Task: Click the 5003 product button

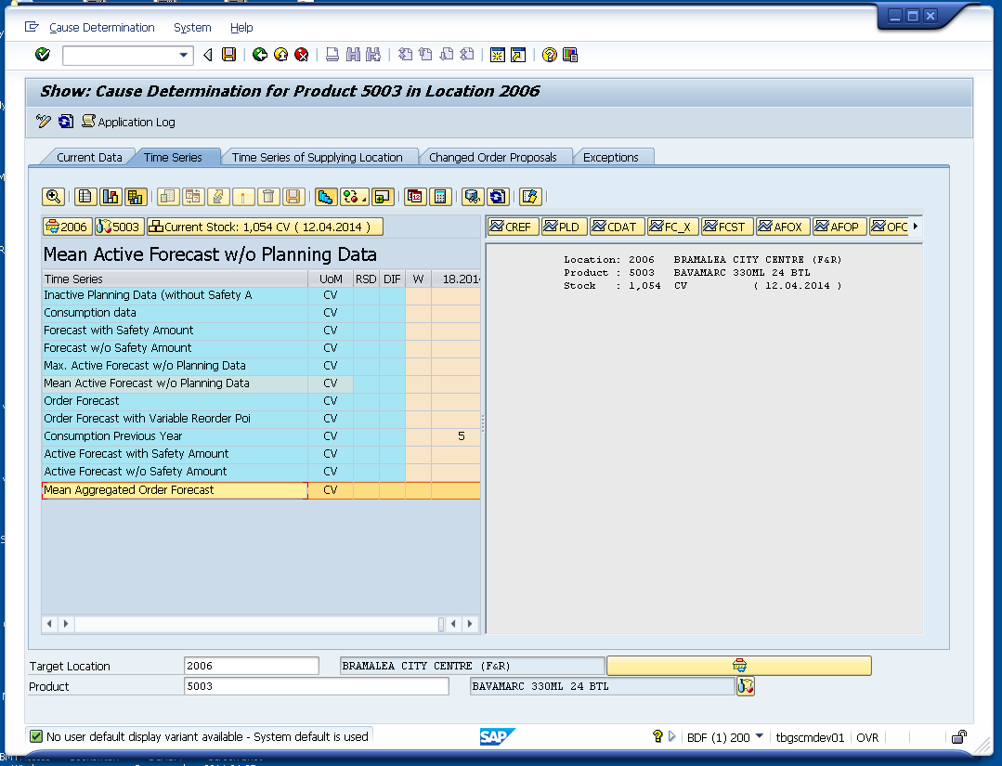Action: (120, 227)
